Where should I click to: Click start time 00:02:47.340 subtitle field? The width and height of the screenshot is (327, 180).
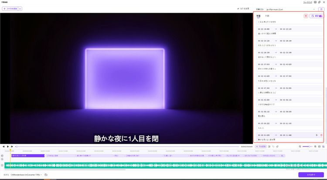[x=264, y=88]
